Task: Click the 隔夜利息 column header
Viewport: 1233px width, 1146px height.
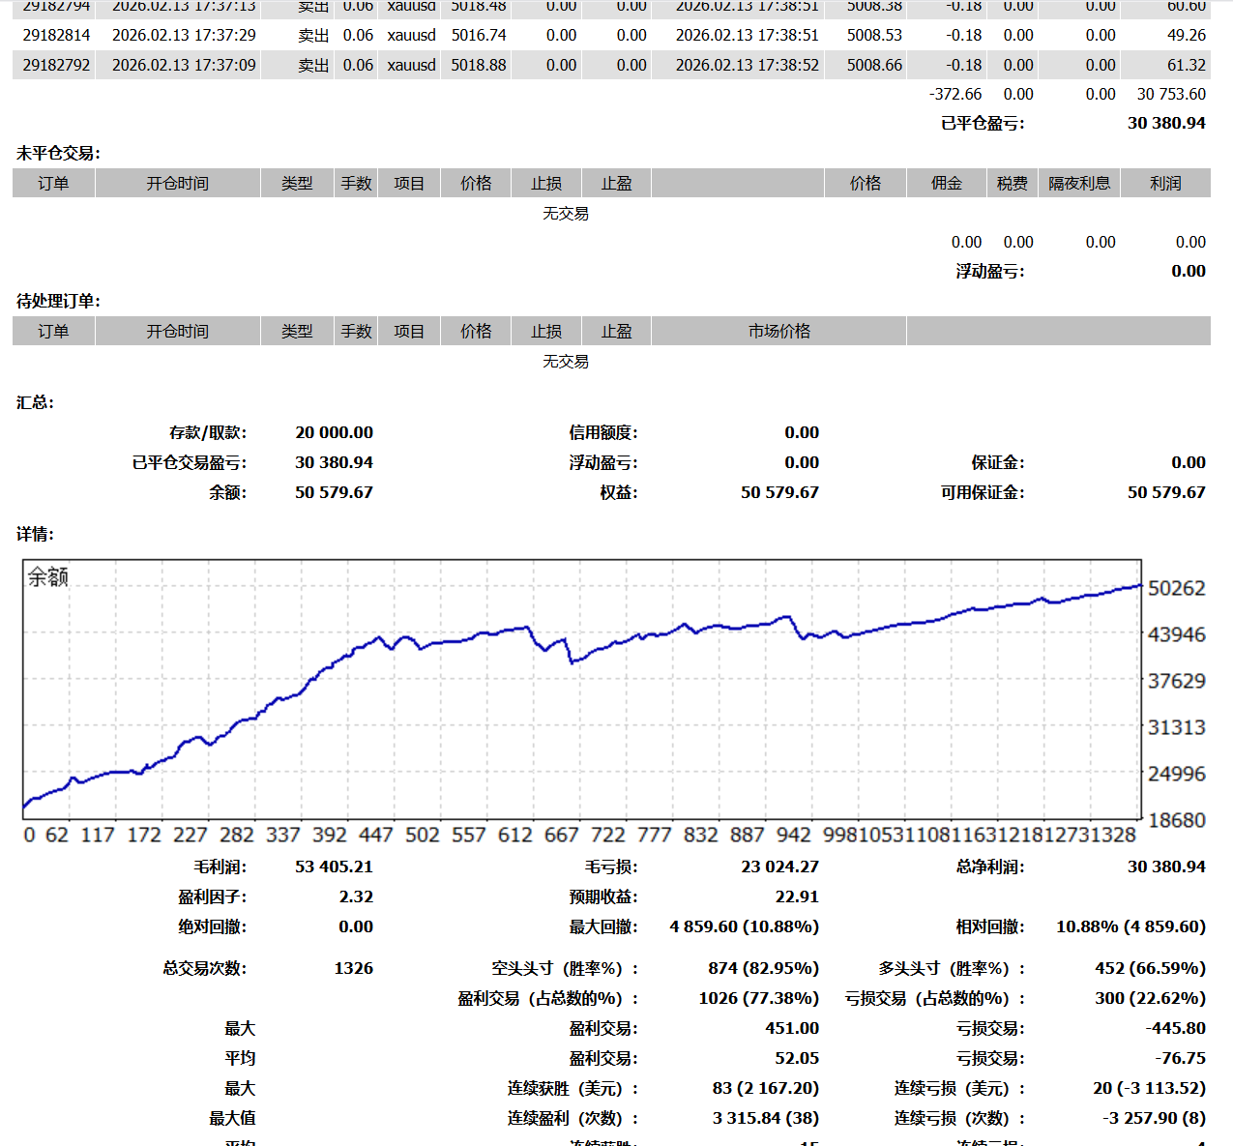Action: point(1079,183)
